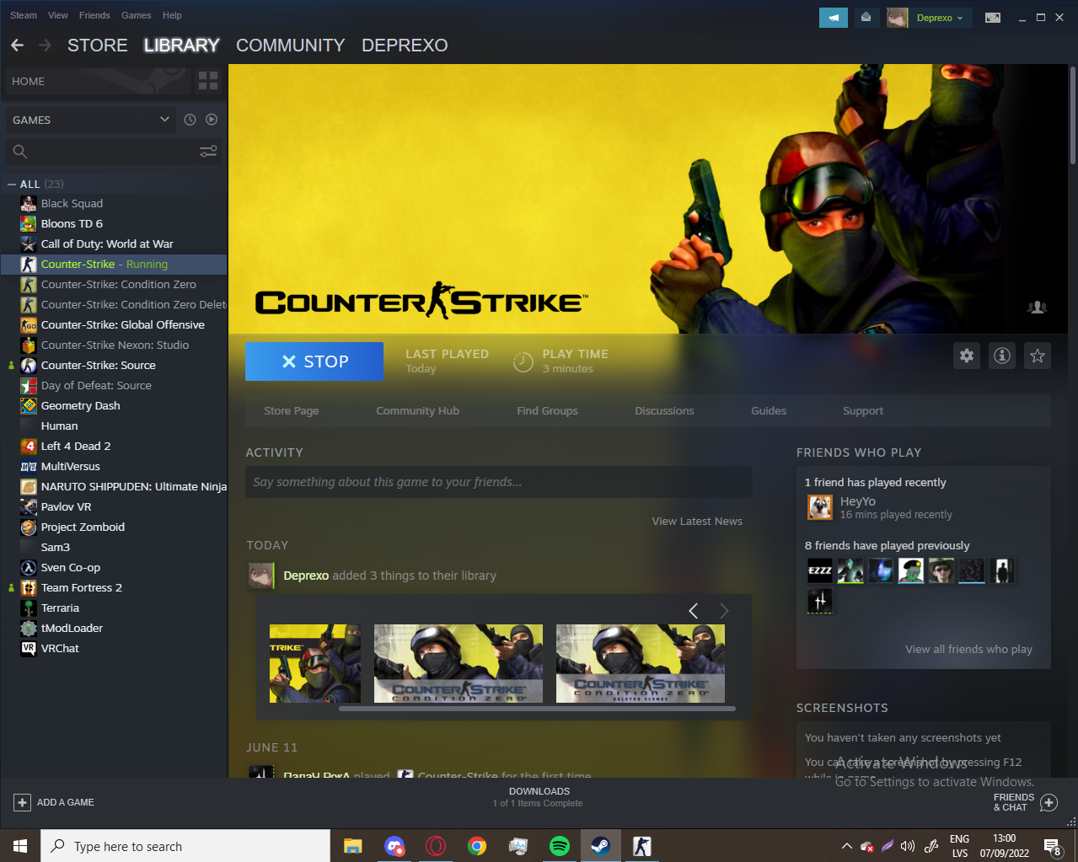The height and width of the screenshot is (862, 1078).
Task: Open Steam big picture mode icon
Action: (993, 18)
